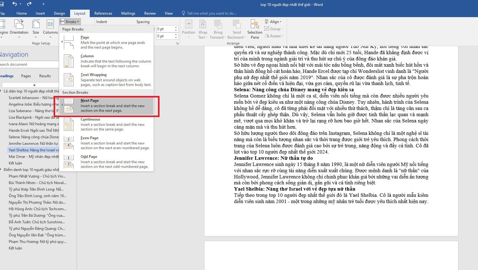The height and width of the screenshot is (270, 478).
Task: Click the Bring Forward icon
Action: [218, 29]
